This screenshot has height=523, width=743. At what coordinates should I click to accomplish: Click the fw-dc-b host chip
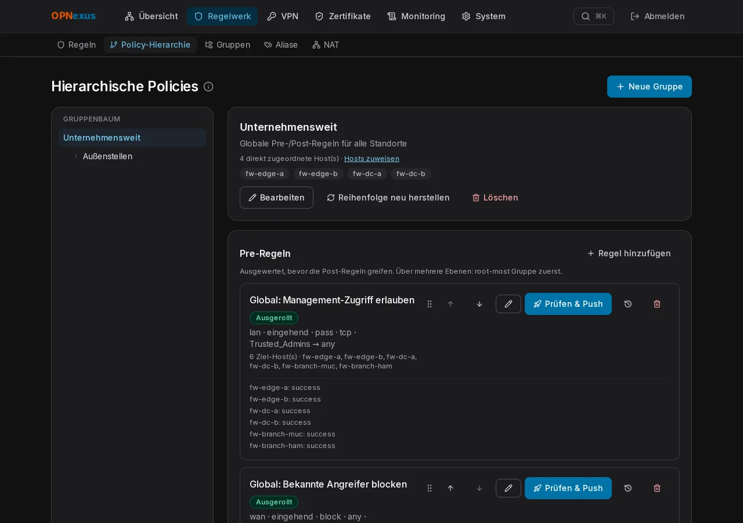pos(411,174)
